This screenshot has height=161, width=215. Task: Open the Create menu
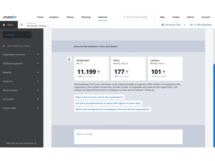(x=177, y=17)
